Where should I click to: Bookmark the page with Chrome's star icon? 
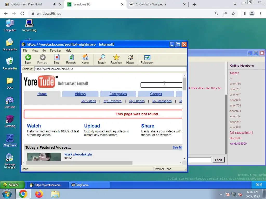pos(233,13)
